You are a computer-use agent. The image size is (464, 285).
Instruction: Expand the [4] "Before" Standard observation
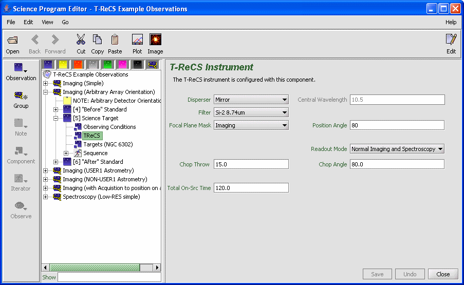[x=55, y=110]
